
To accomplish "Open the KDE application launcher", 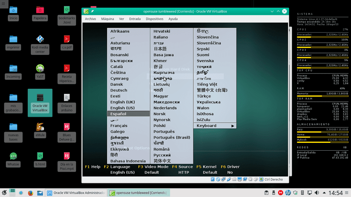I will click(x=4, y=193).
